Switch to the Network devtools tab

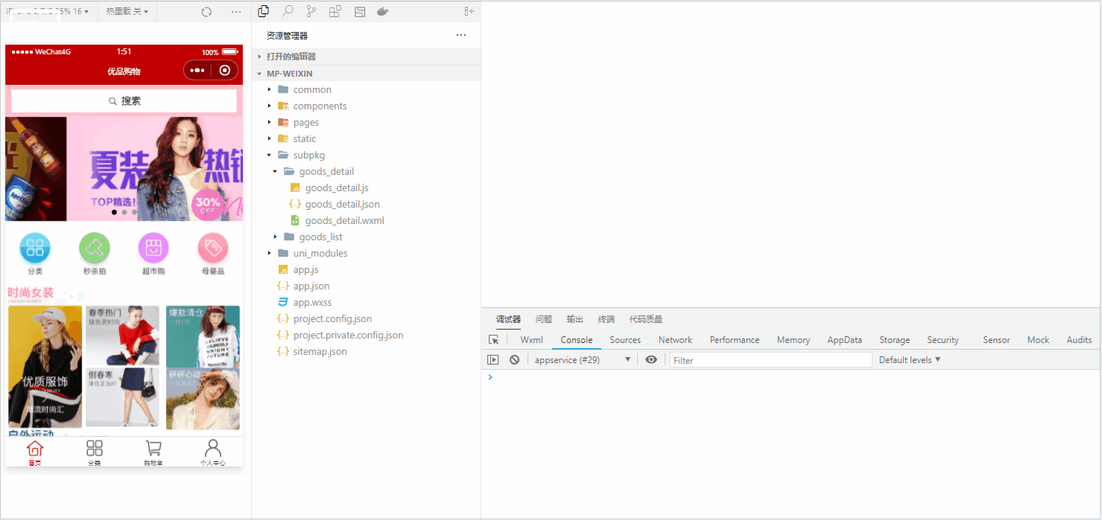(x=675, y=340)
